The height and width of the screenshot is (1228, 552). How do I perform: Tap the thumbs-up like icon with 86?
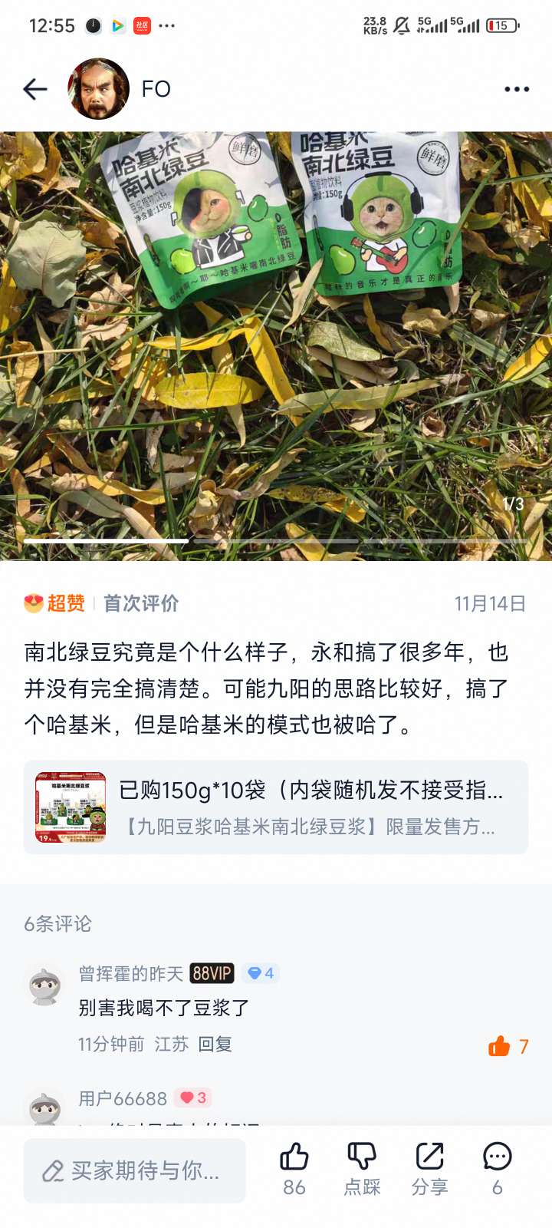tap(294, 1157)
